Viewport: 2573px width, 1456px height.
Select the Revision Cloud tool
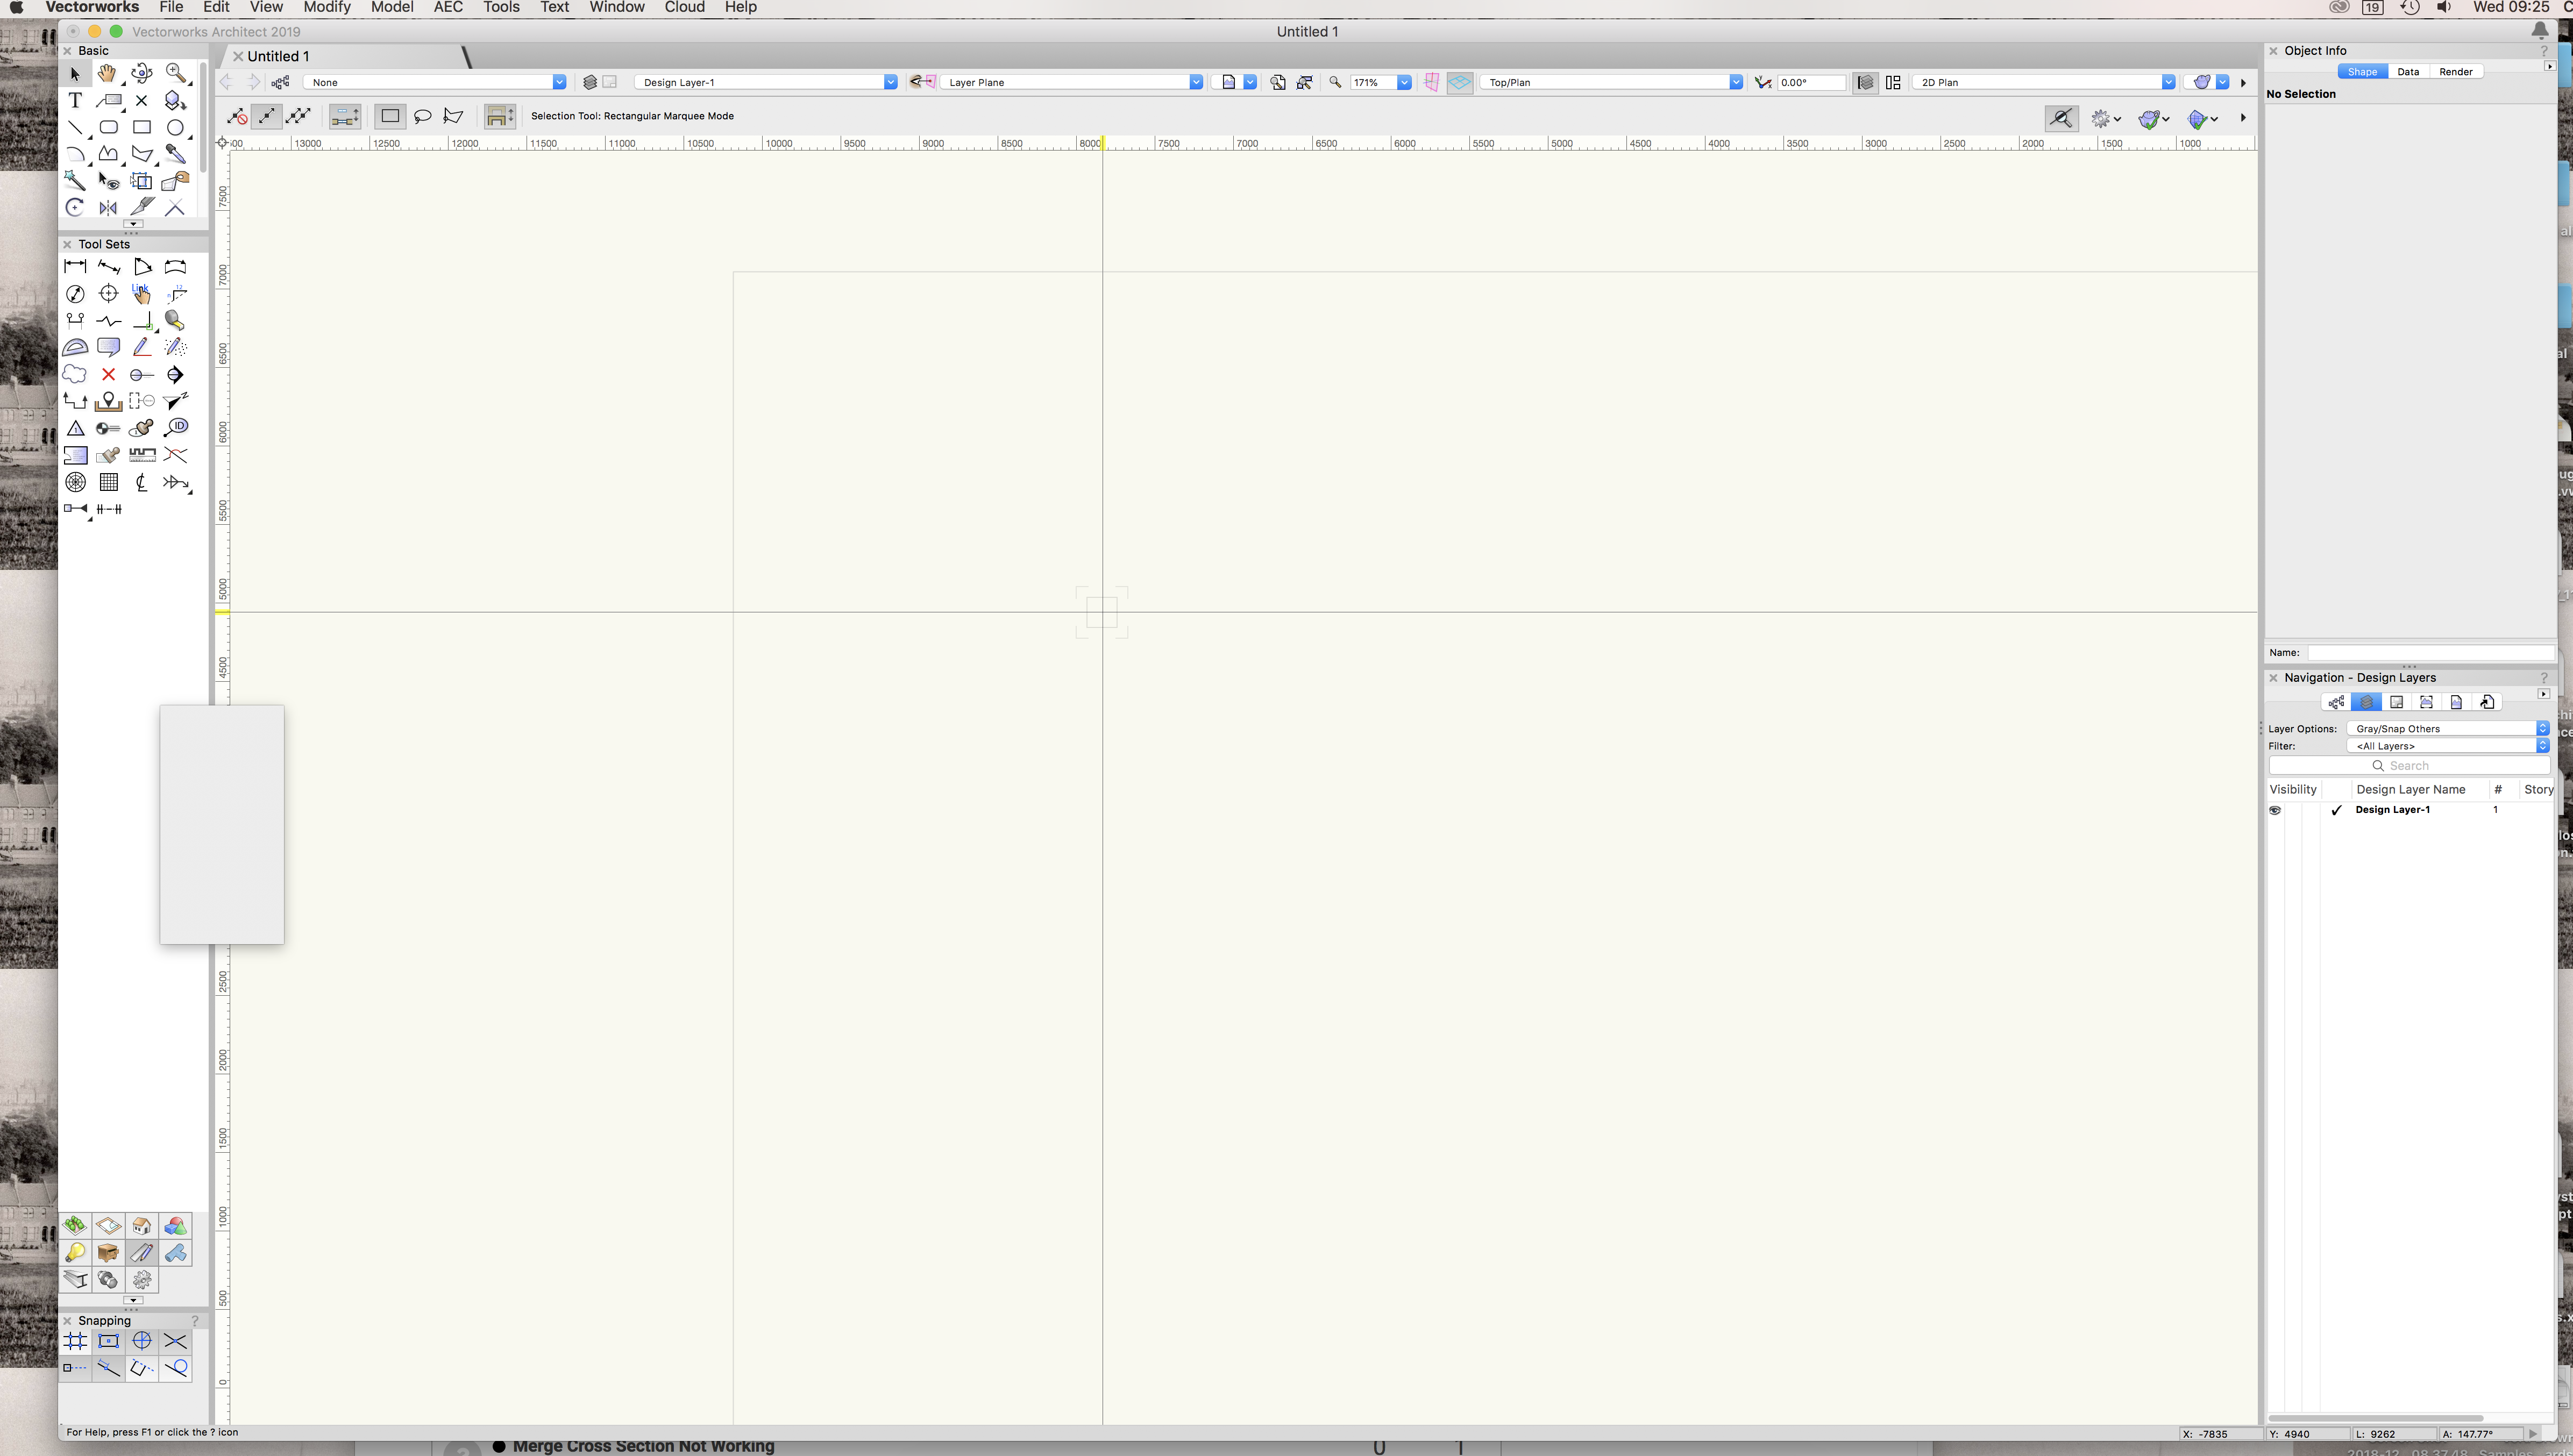(75, 374)
